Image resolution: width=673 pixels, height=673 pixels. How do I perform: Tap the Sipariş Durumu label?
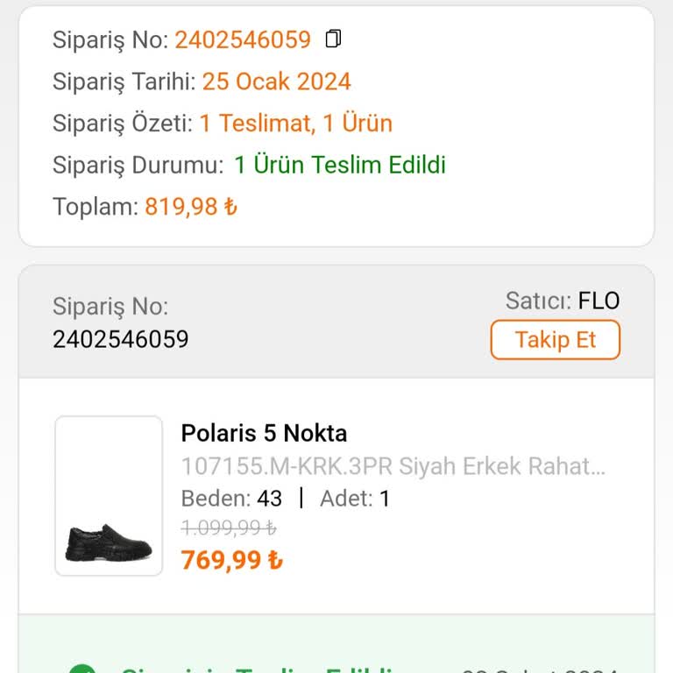pos(138,165)
